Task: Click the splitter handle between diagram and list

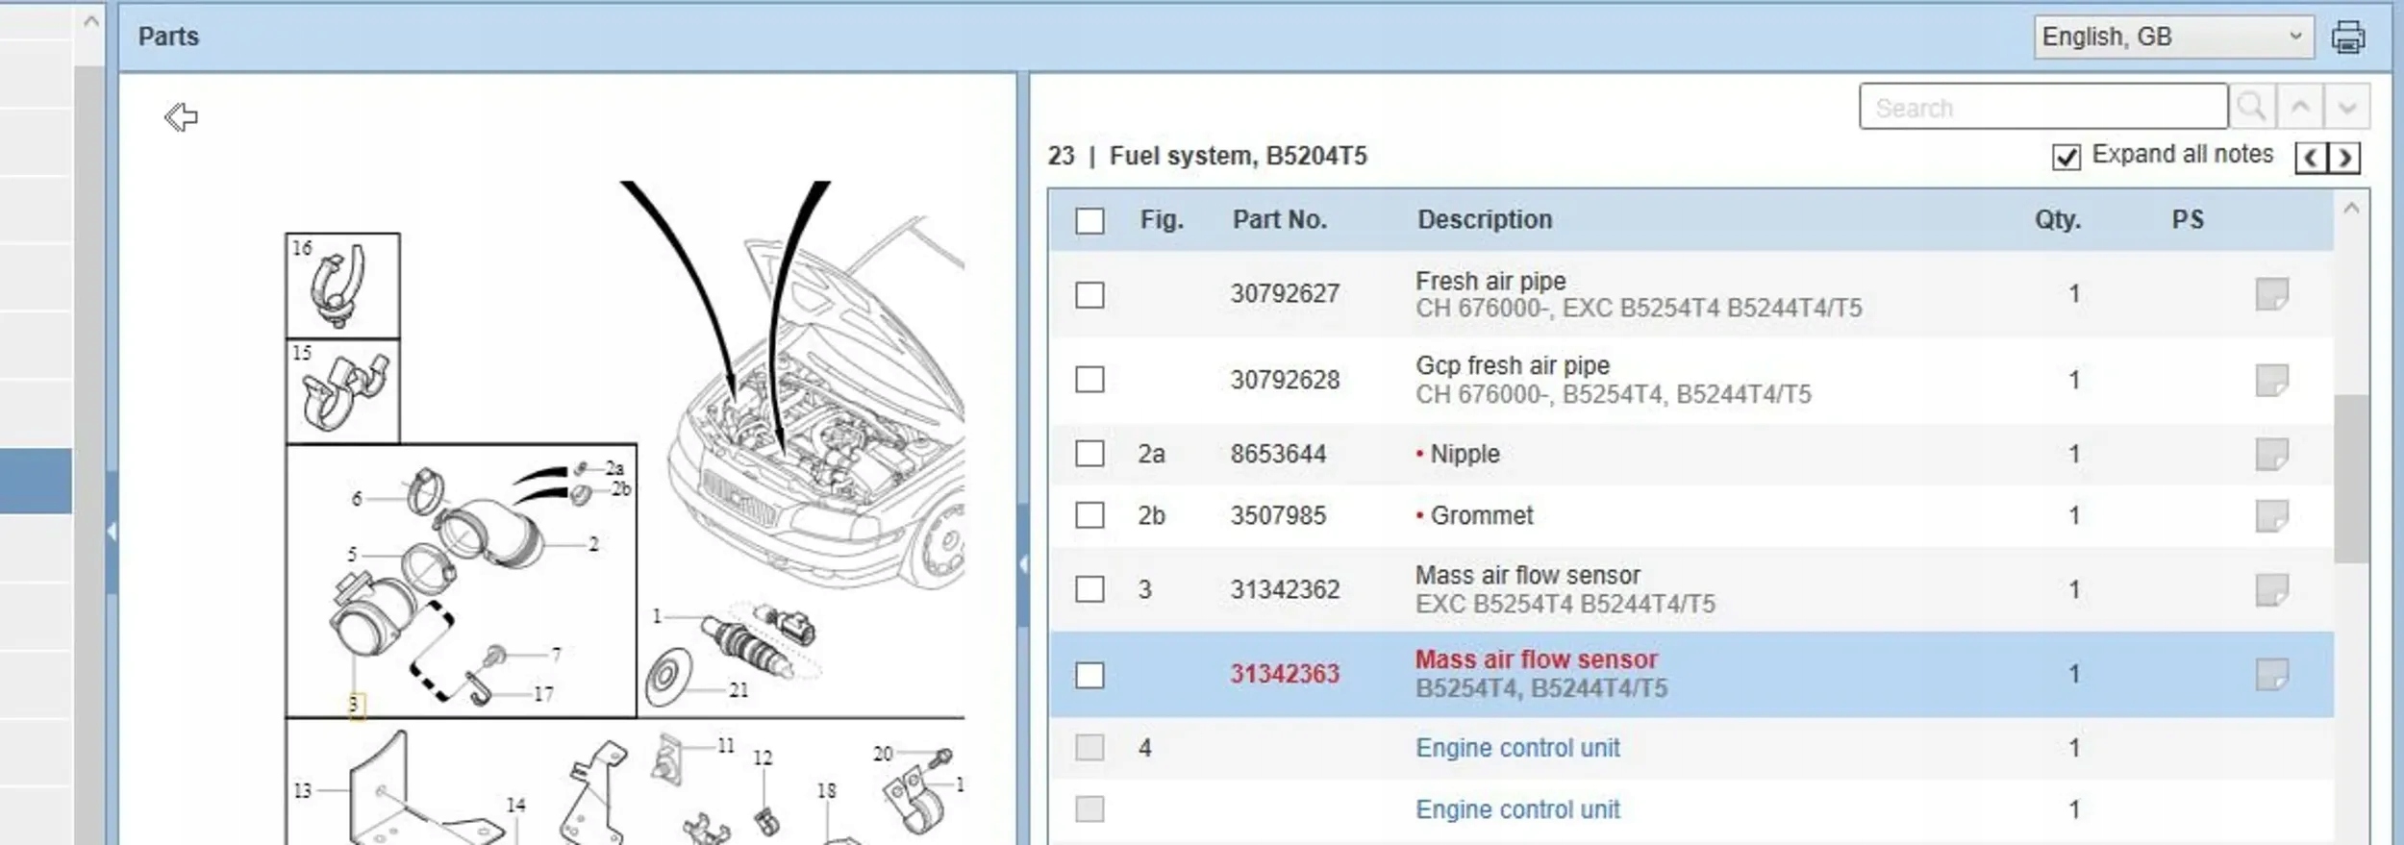Action: click(1023, 564)
